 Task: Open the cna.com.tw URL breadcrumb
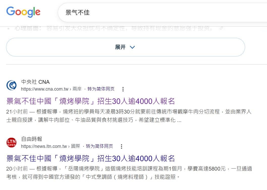coord(51,89)
